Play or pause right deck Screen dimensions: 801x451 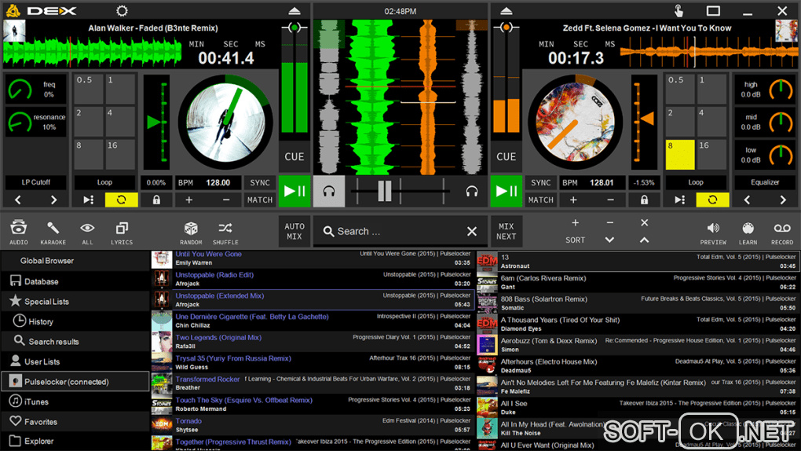pos(506,191)
